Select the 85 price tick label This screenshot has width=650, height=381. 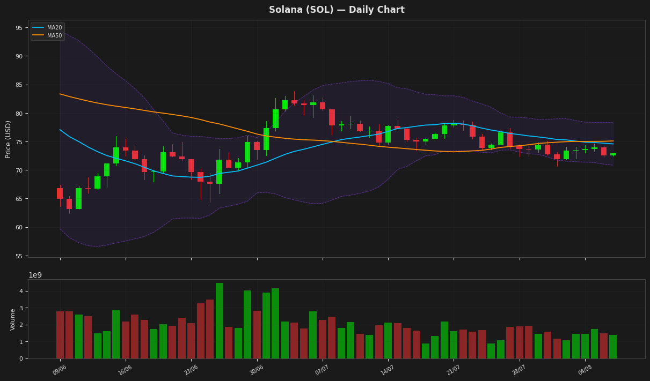(x=19, y=85)
